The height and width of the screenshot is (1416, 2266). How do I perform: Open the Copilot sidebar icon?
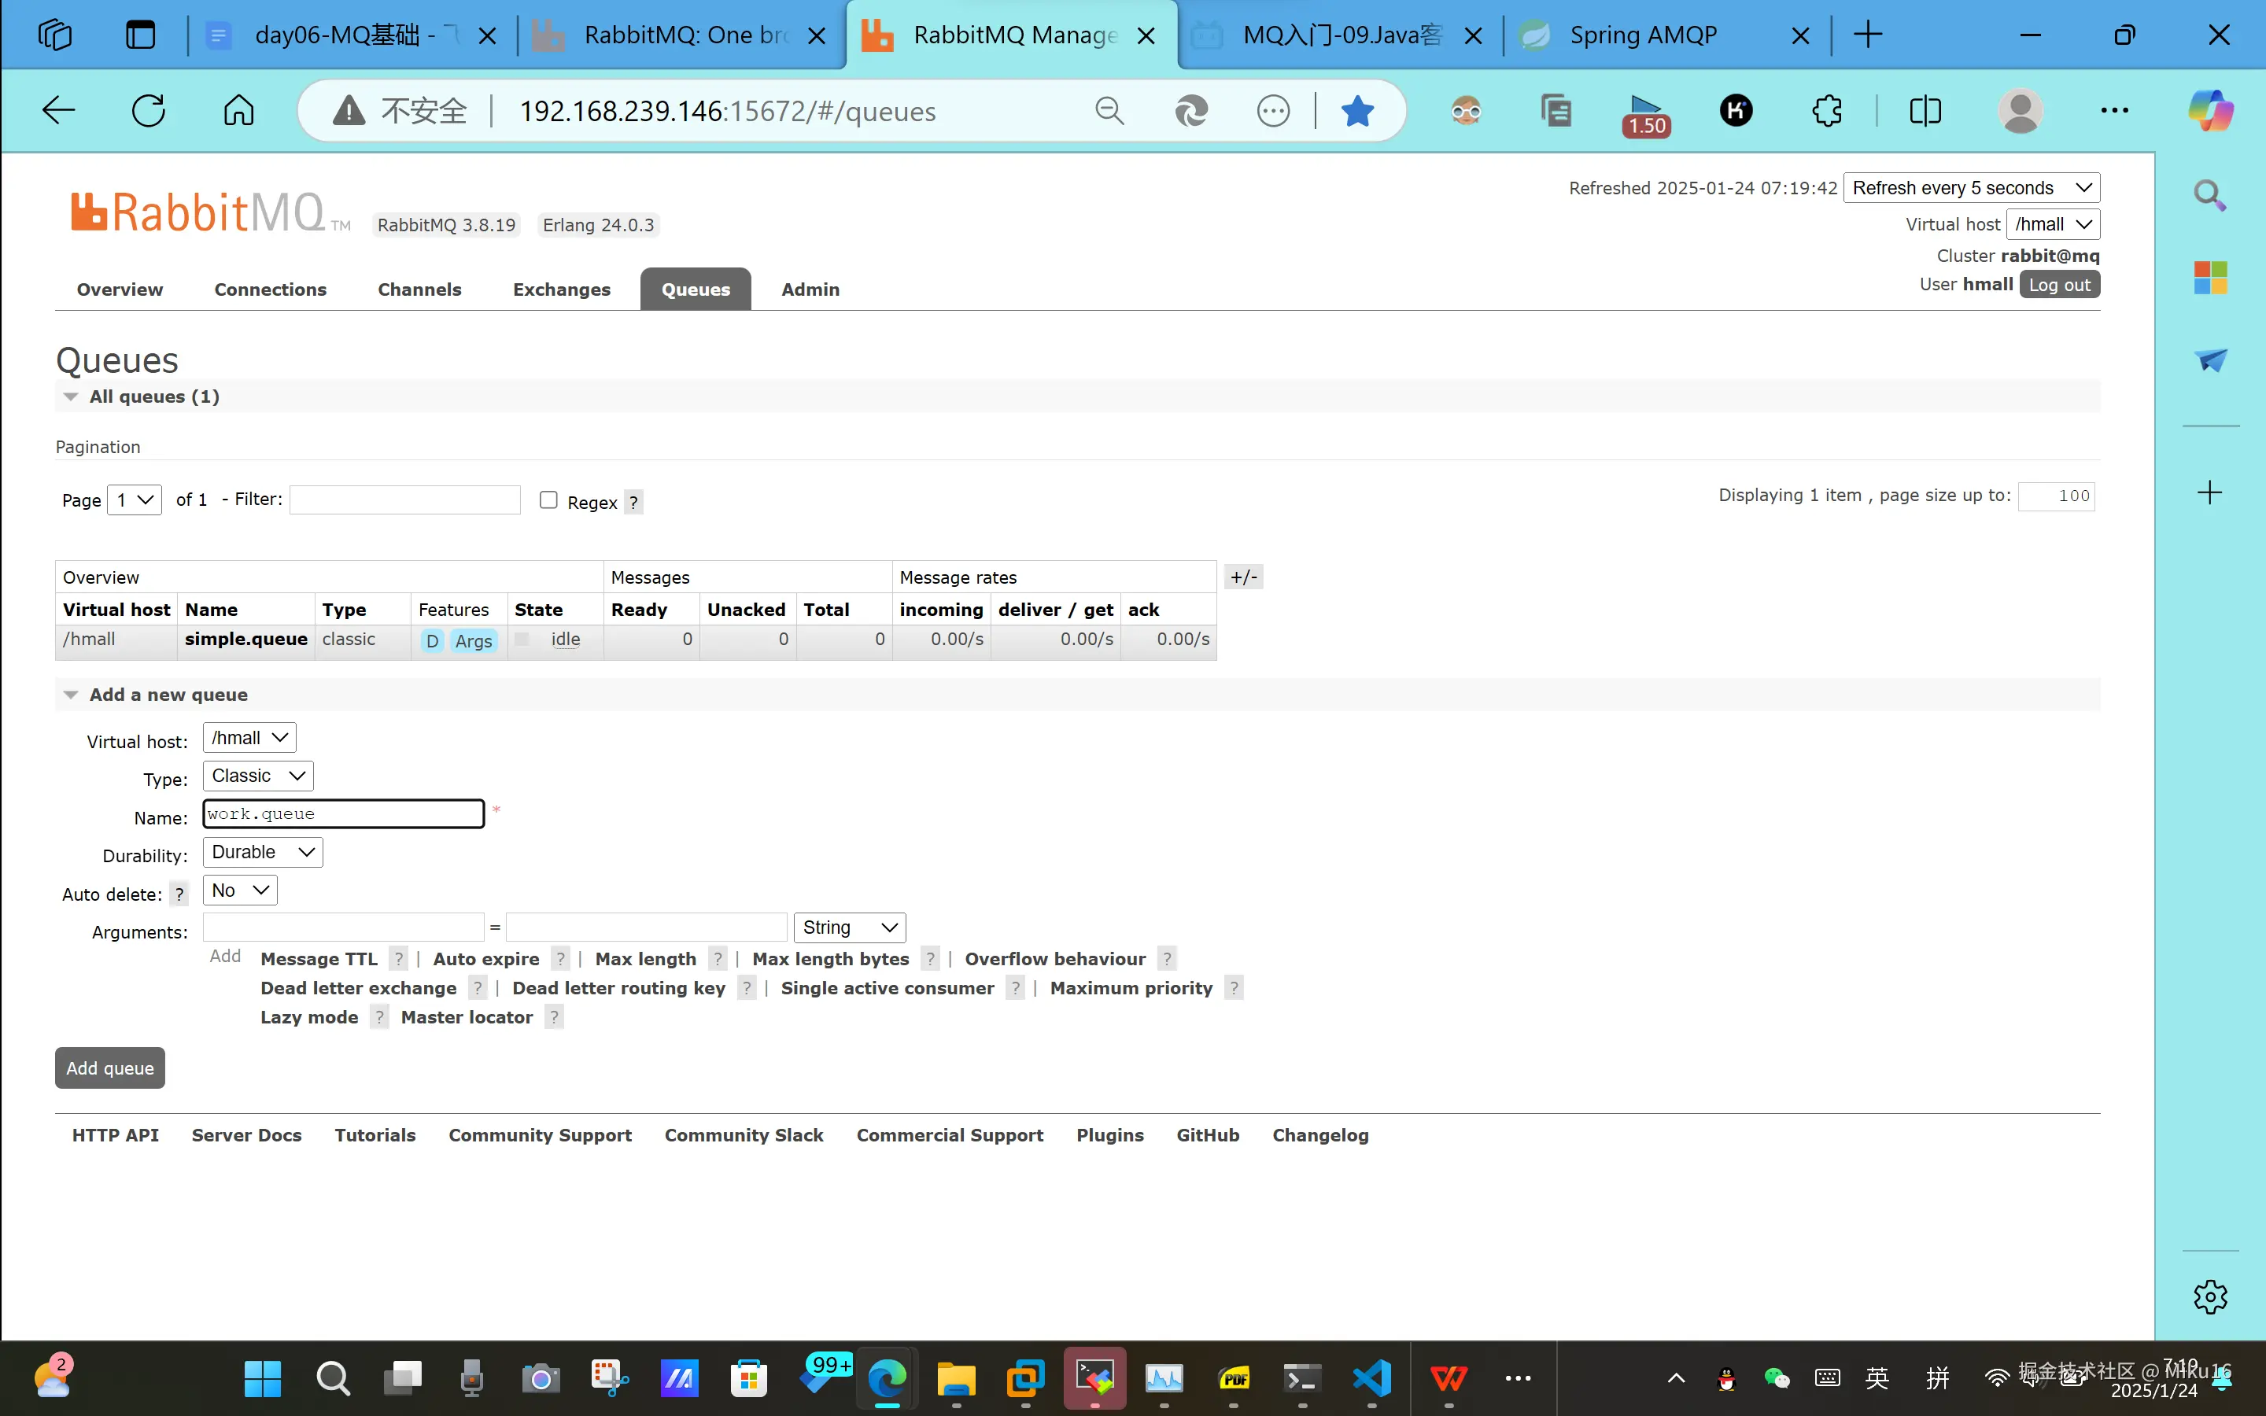point(2210,110)
